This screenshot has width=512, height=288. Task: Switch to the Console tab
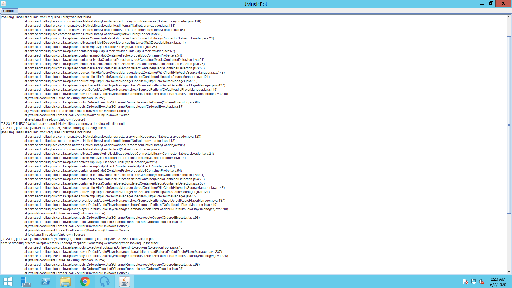[x=9, y=11]
